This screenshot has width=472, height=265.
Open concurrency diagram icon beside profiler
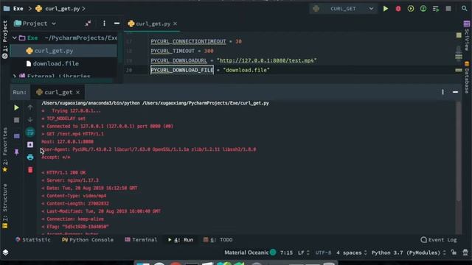click(x=436, y=9)
